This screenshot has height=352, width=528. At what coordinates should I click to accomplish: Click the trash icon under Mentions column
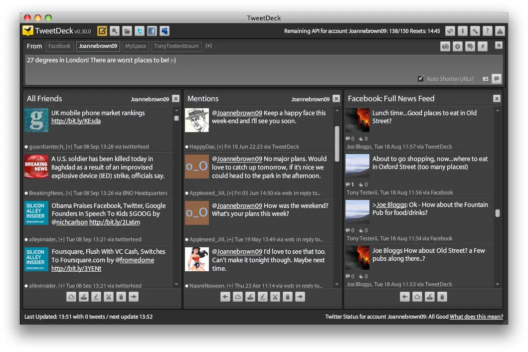click(288, 297)
